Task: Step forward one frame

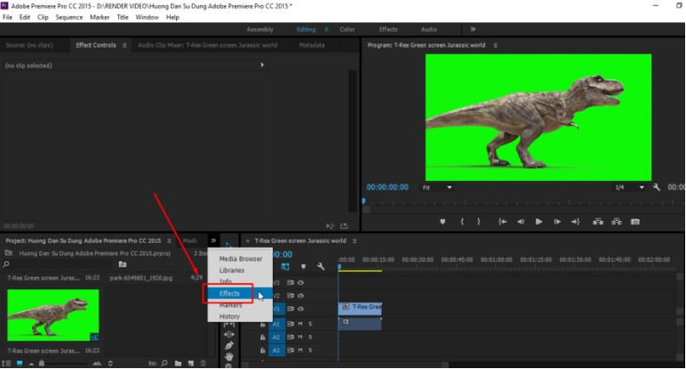Action: tap(557, 222)
